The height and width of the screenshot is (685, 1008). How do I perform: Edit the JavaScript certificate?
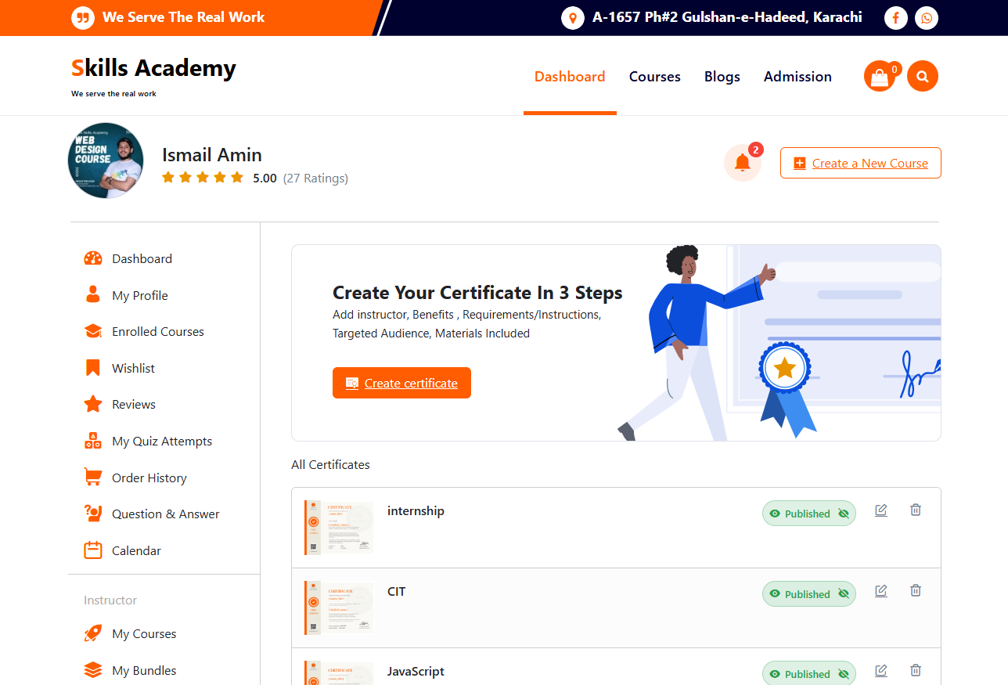[881, 670]
